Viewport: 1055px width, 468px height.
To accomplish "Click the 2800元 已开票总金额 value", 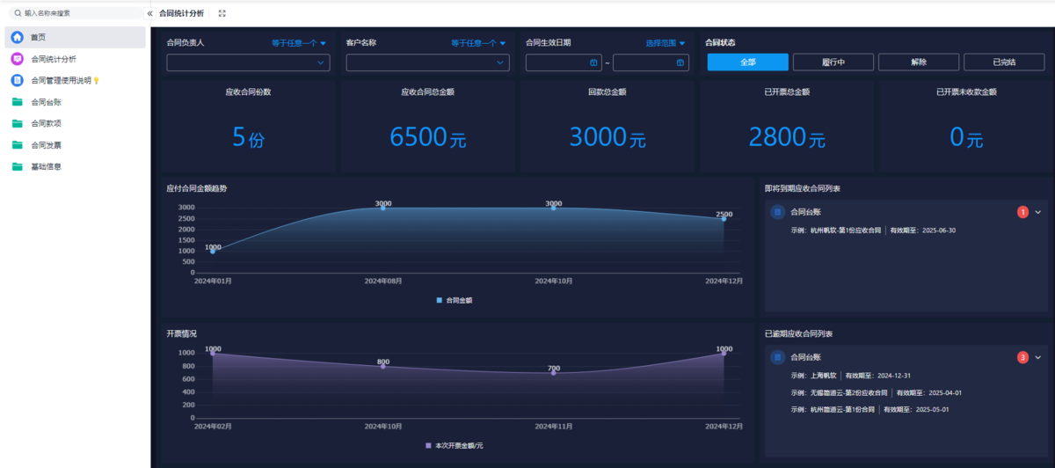I will point(787,137).
